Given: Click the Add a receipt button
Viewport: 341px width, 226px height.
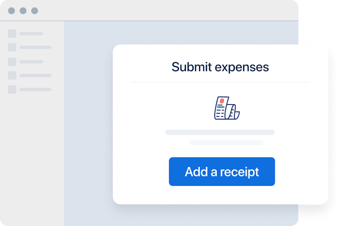Looking at the screenshot, I should click(222, 171).
